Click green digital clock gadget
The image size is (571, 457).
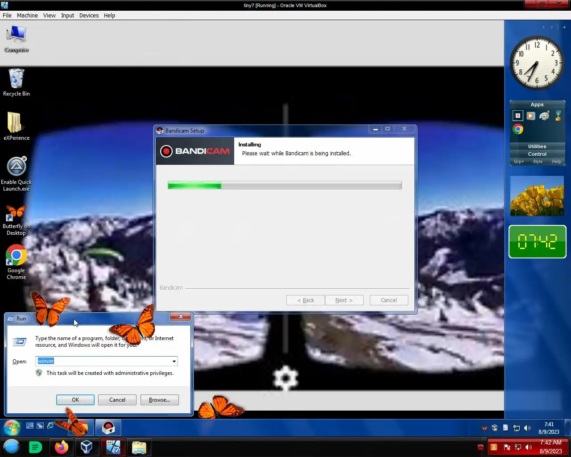[537, 242]
